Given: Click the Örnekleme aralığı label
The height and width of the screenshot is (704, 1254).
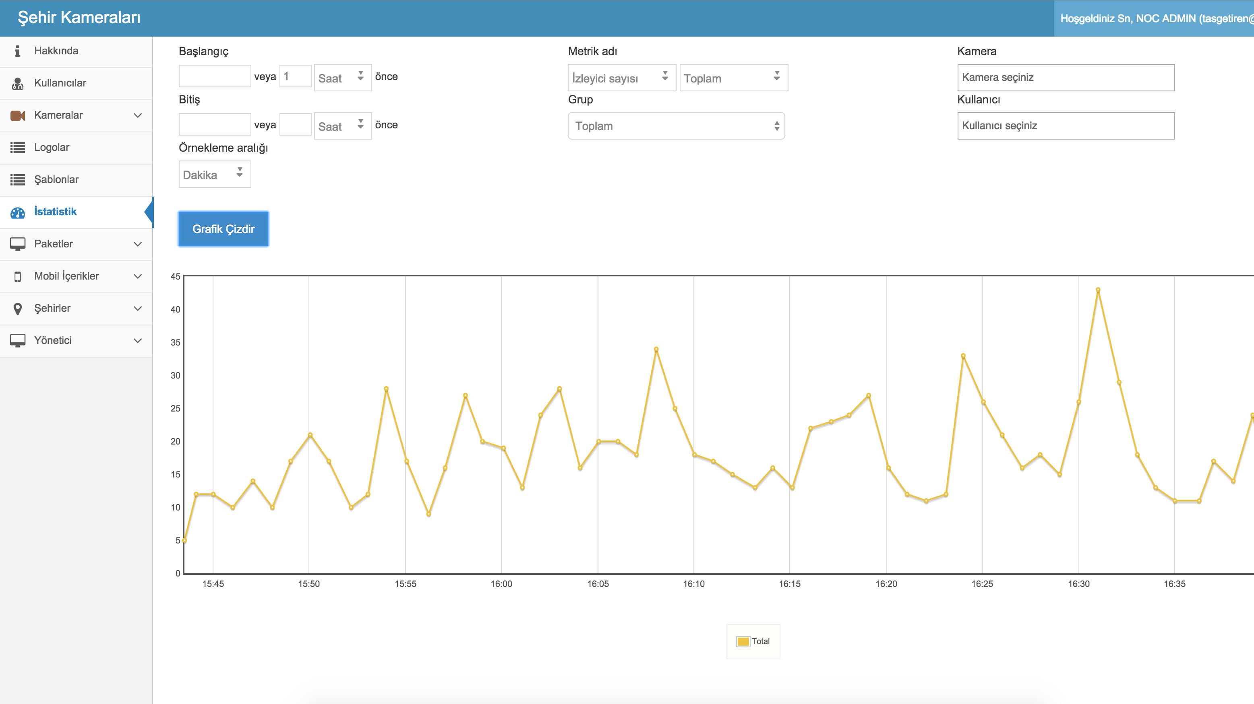Looking at the screenshot, I should point(223,148).
